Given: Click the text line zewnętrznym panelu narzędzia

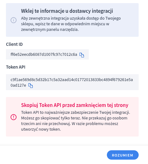Looking at the screenshot, I should coord(50,30).
